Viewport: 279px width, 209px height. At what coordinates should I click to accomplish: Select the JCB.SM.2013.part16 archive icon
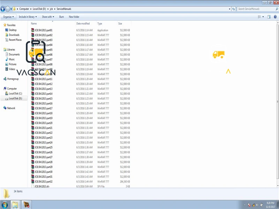click(32, 103)
